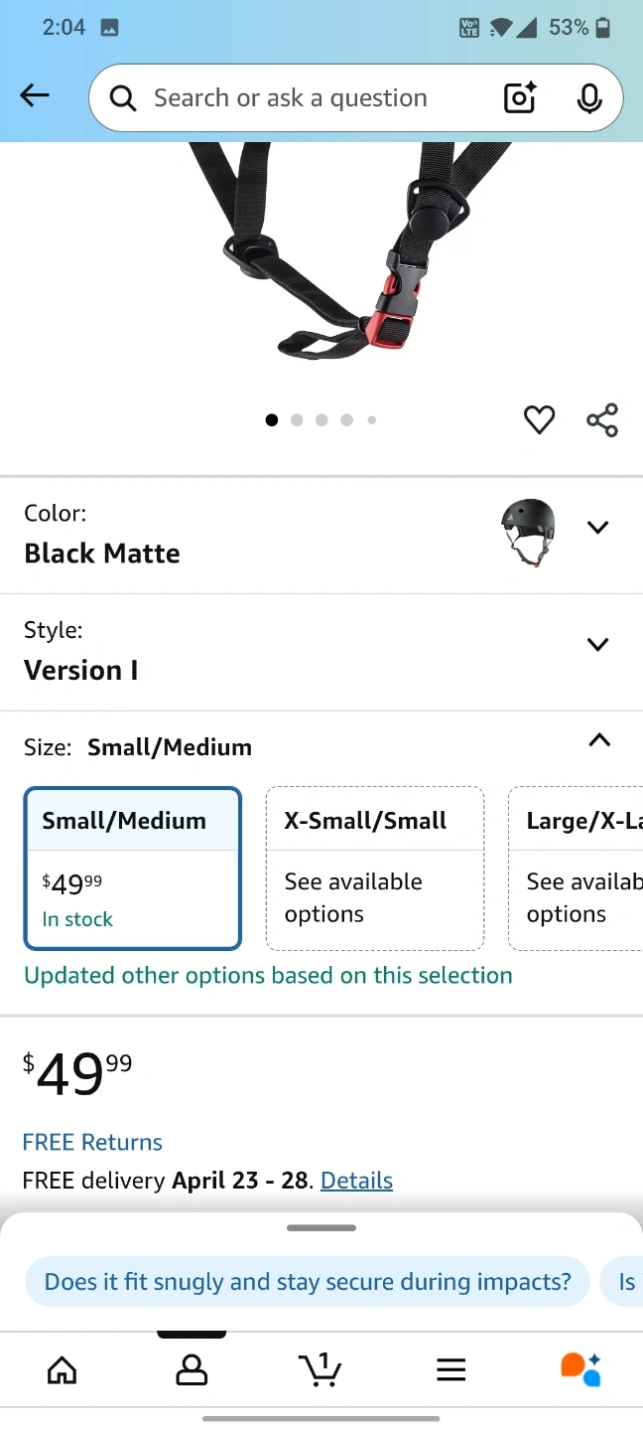643x1431 pixels.
Task: Open FREE Returns link
Action: click(x=92, y=1142)
